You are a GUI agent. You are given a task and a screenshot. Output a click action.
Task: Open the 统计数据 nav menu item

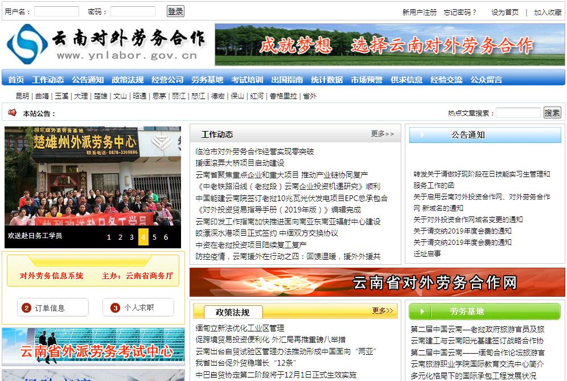[x=327, y=80]
